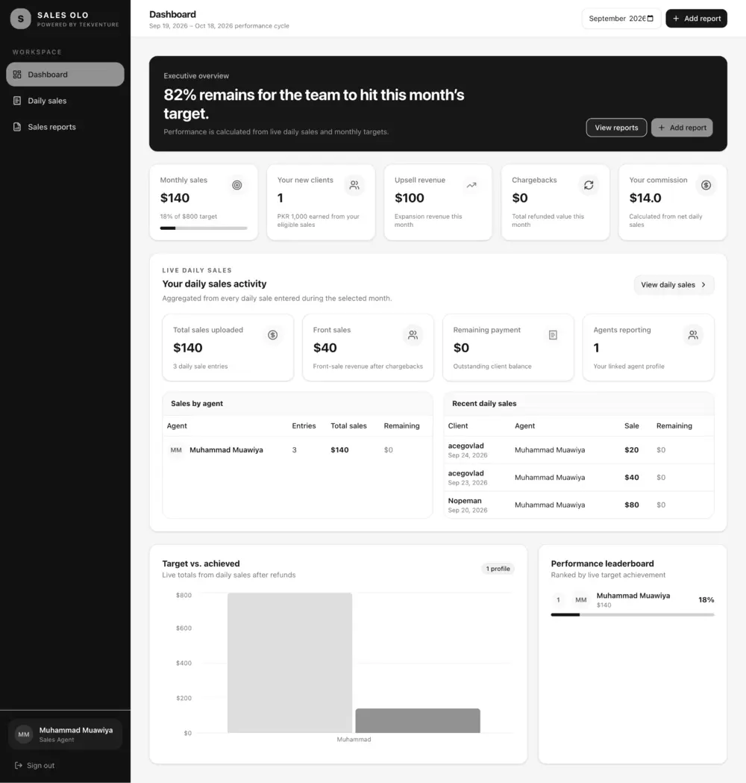Viewport: 746px width, 783px height.
Task: Click the top header Add report button
Action: click(x=696, y=19)
